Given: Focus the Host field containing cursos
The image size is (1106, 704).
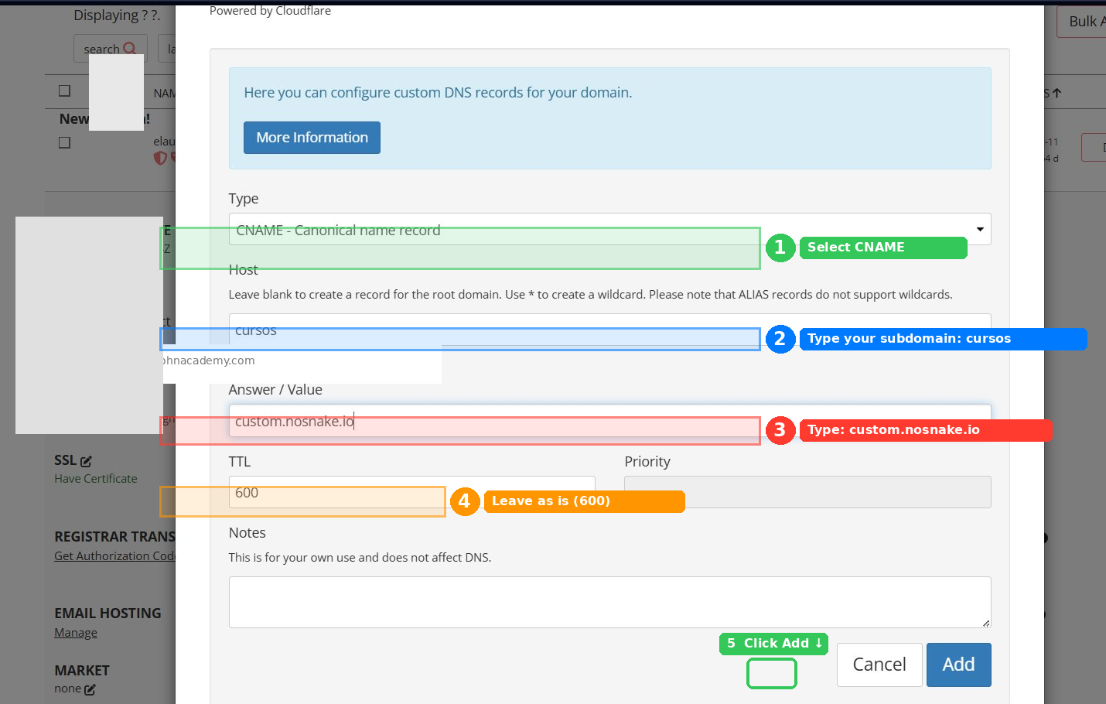Looking at the screenshot, I should tap(609, 330).
